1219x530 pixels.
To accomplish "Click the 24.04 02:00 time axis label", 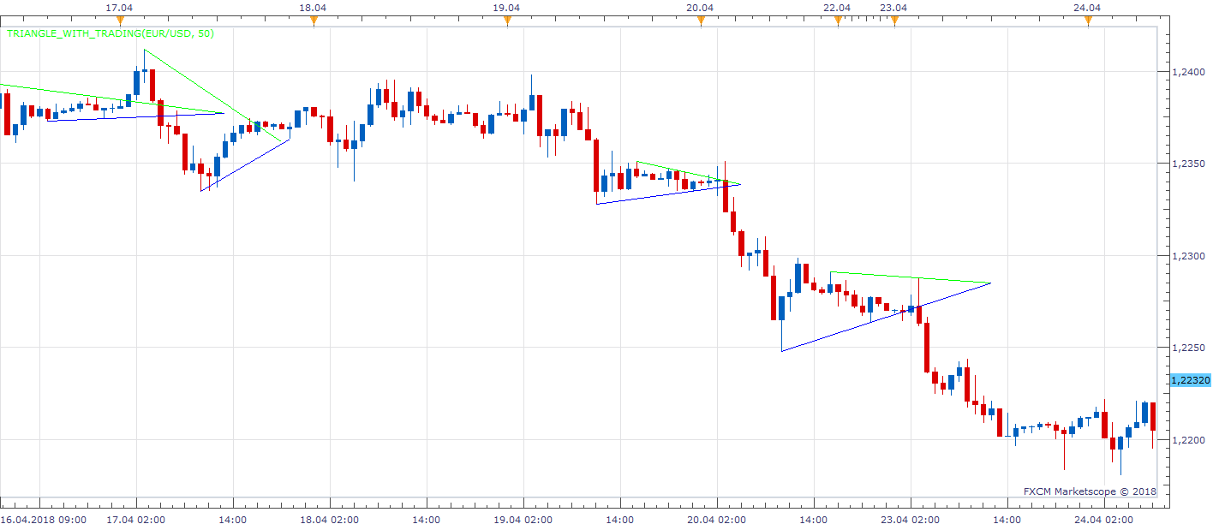I will click(1103, 519).
